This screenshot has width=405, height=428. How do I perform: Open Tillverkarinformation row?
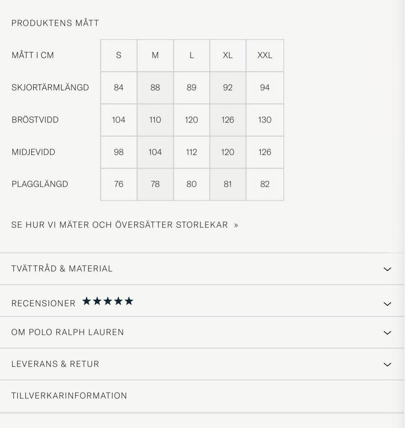pyautogui.click(x=69, y=396)
